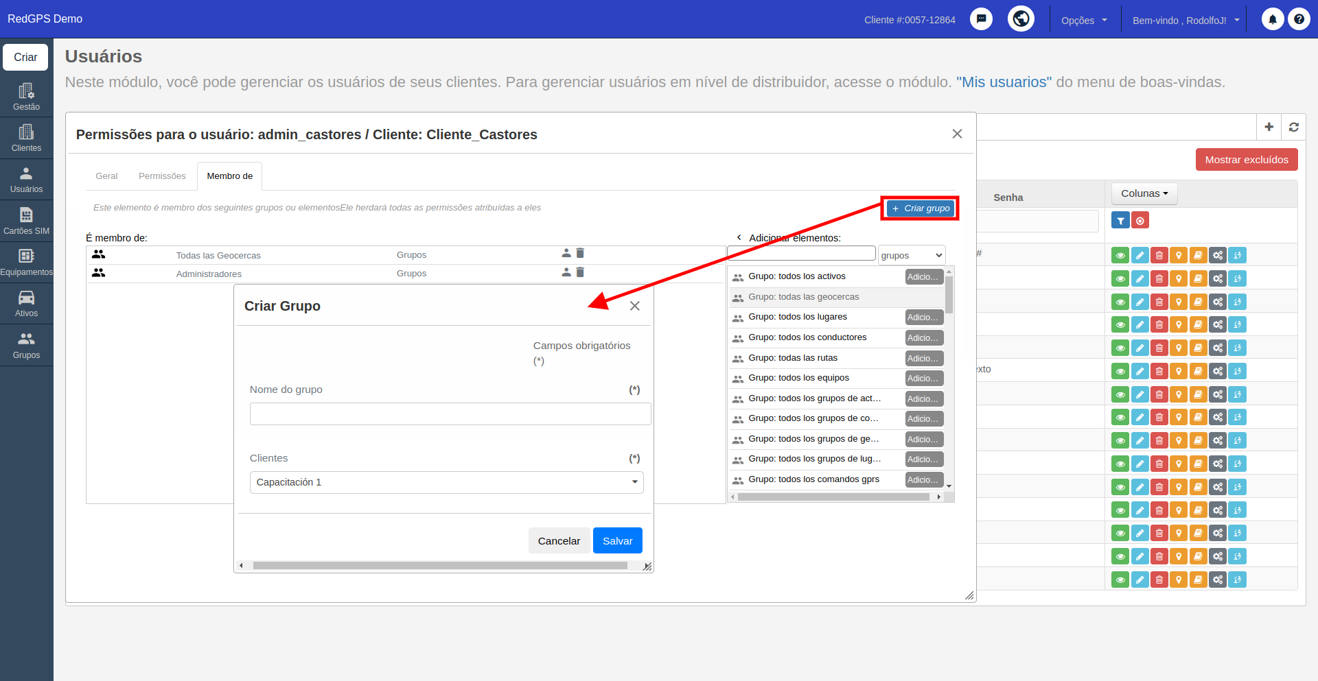This screenshot has height=681, width=1318.
Task: Follow the "Mis usuarios" link
Action: click(x=1004, y=82)
